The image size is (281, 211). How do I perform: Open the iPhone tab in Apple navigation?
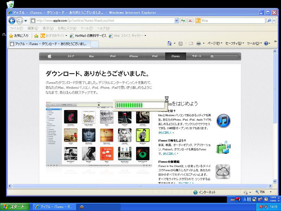point(133,56)
